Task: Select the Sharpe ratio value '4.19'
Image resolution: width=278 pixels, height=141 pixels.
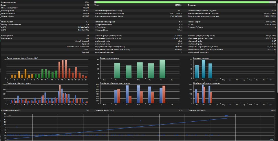Action: (181, 25)
